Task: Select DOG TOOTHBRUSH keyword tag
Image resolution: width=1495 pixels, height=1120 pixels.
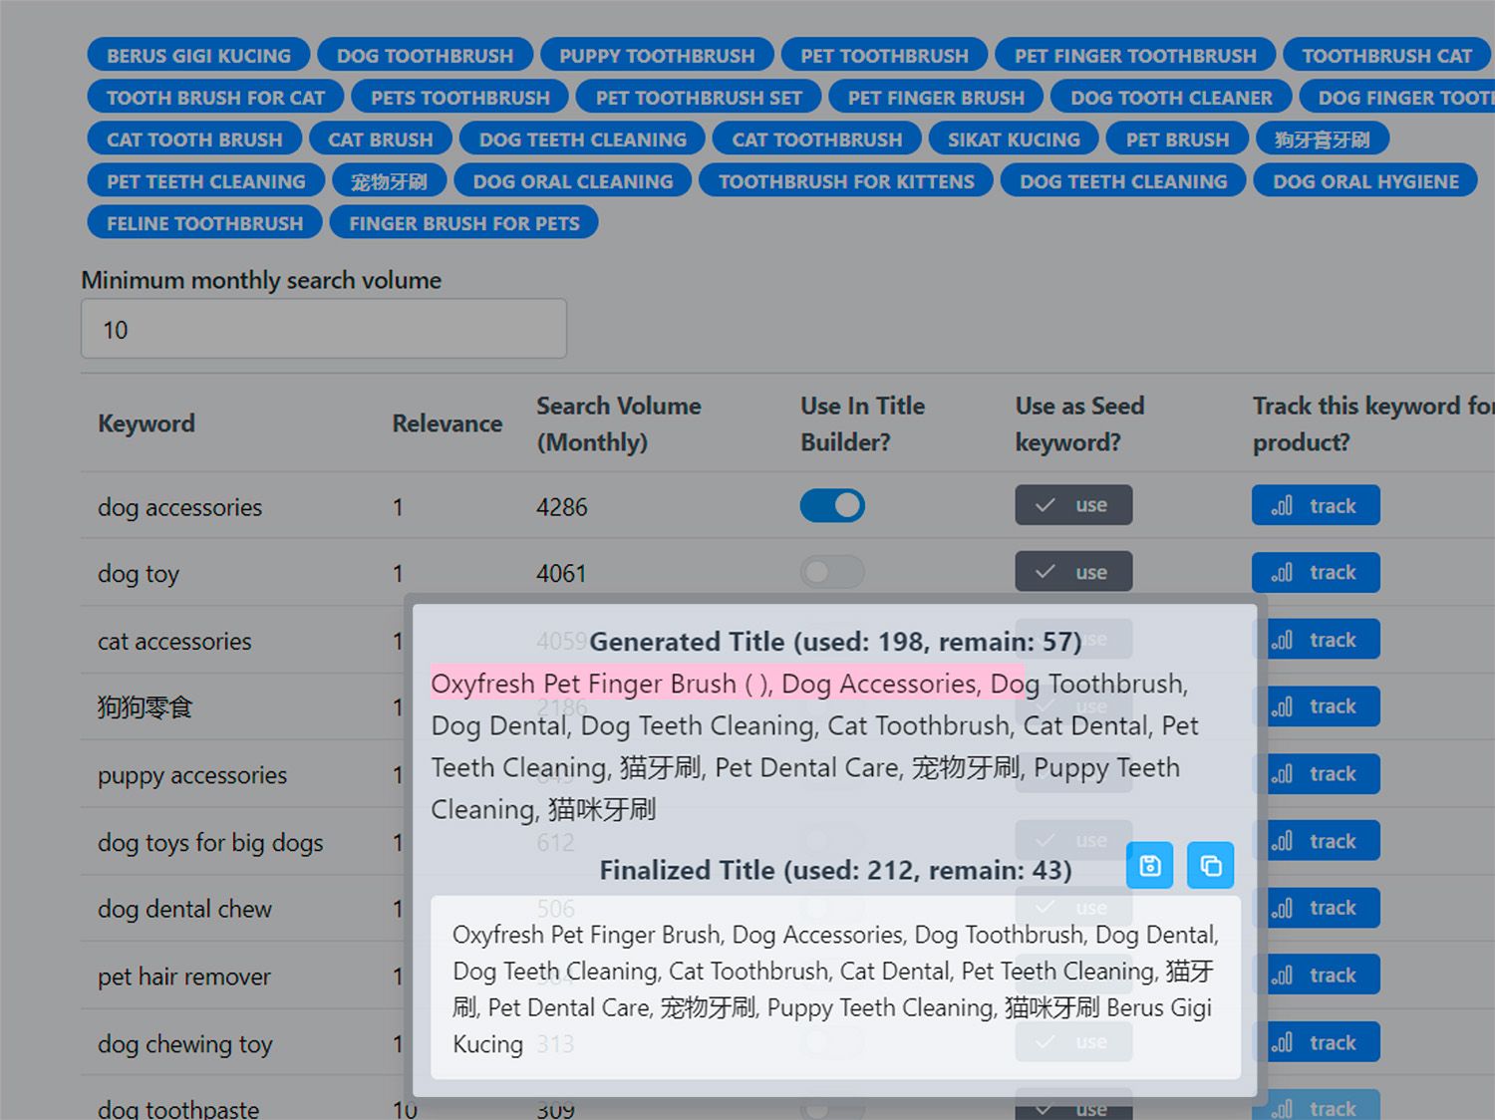Action: (x=426, y=56)
